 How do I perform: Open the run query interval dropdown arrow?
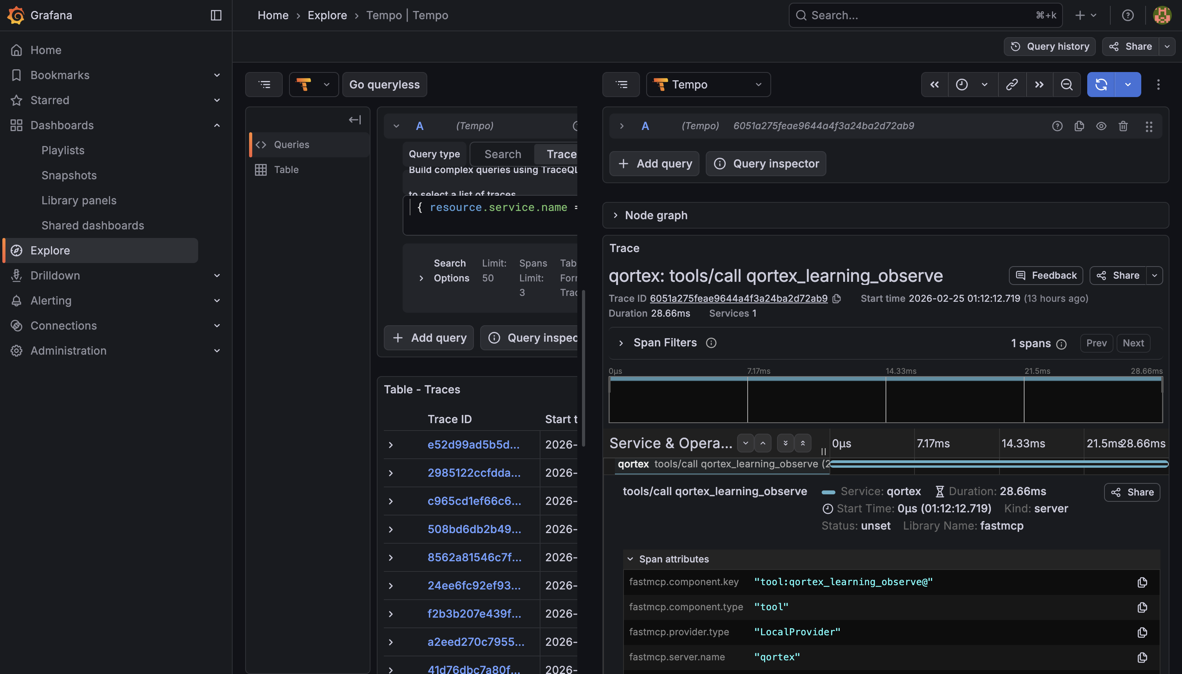[1128, 85]
